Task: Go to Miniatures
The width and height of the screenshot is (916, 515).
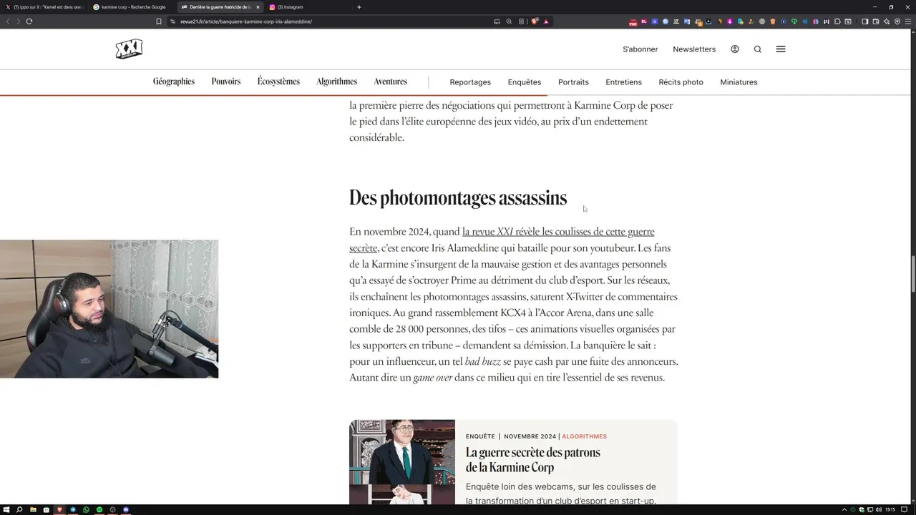Action: (739, 82)
